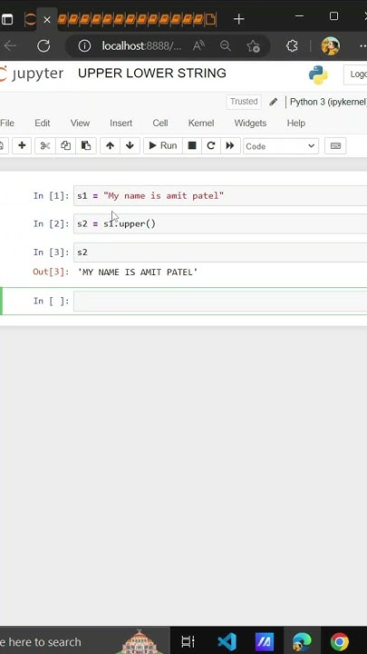This screenshot has width=367, height=654.
Task: Open Microsoft Edge from the taskbar
Action: point(302,641)
